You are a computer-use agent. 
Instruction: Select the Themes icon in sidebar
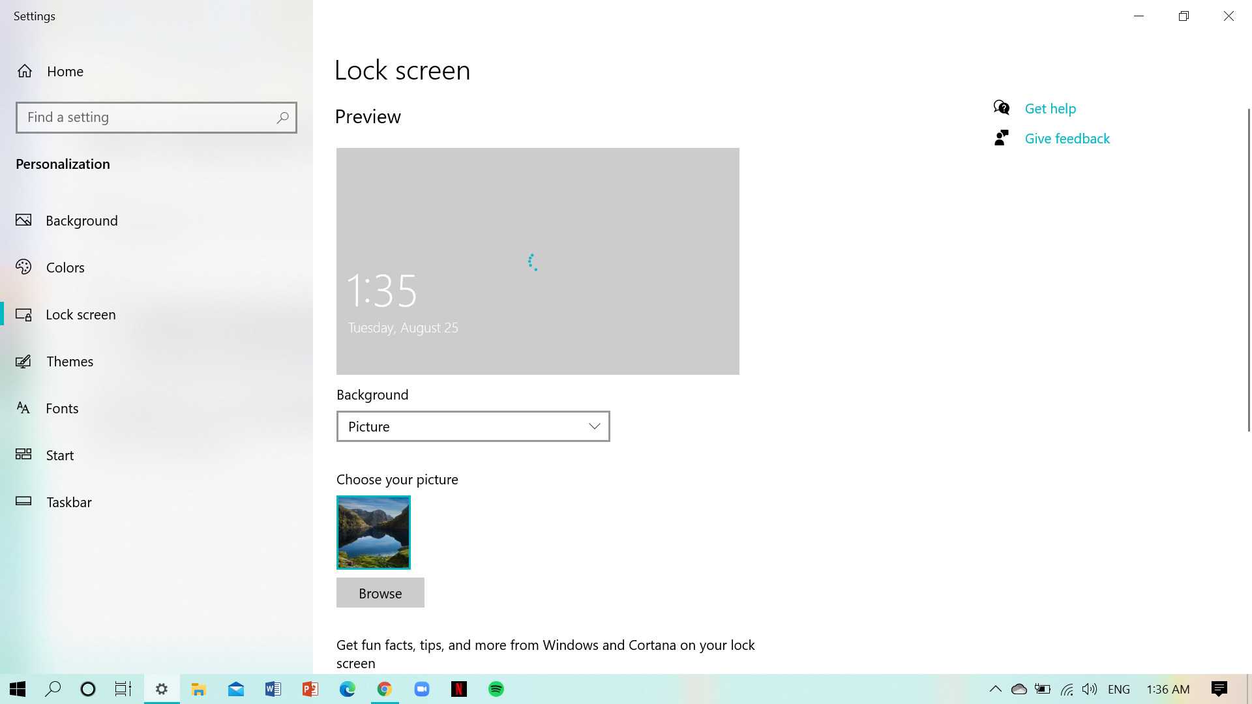23,361
